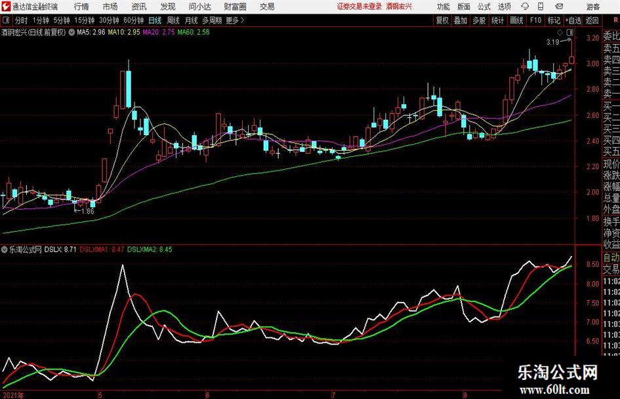
Task: Switch to 60分钟 period
Action: [x=133, y=20]
